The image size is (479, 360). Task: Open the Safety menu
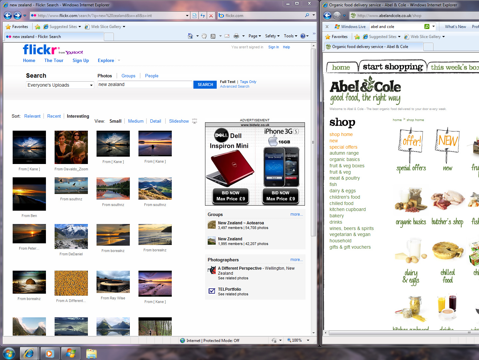click(272, 36)
